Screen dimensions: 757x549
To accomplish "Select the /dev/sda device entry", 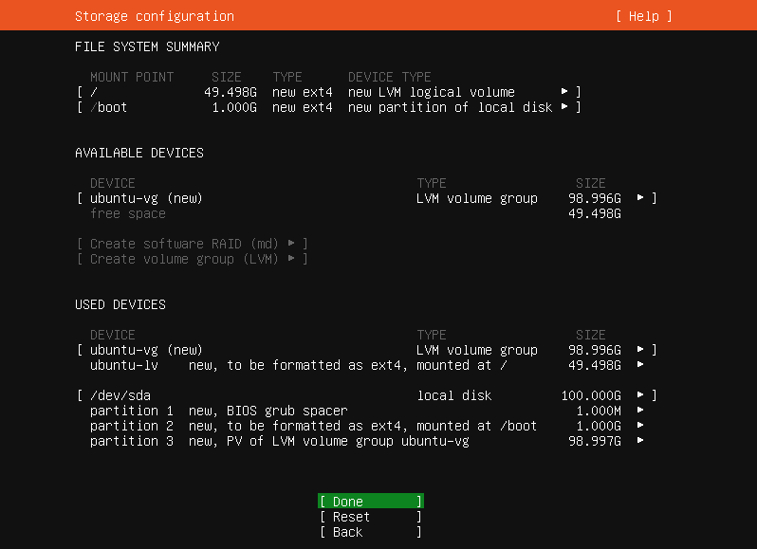I will pos(120,395).
